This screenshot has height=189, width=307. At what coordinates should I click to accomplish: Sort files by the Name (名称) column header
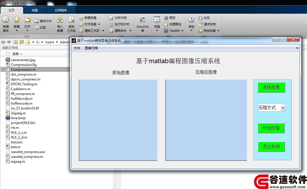pos(16,54)
